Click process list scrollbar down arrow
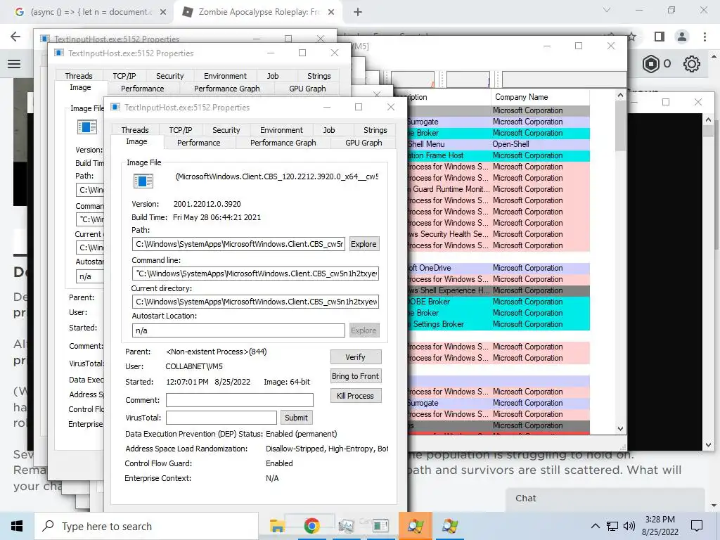 tap(620, 428)
